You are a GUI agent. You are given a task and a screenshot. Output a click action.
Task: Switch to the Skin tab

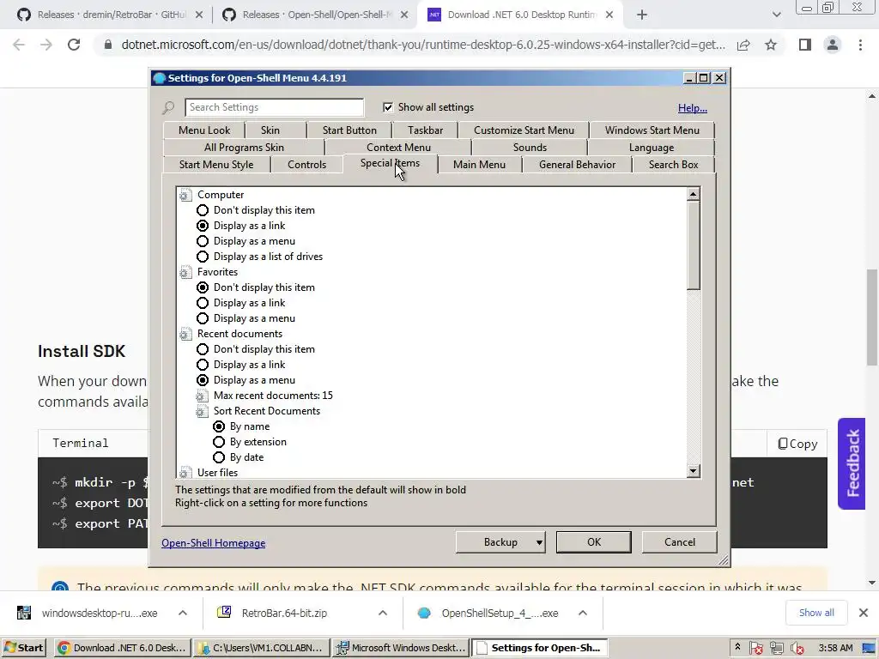(270, 130)
